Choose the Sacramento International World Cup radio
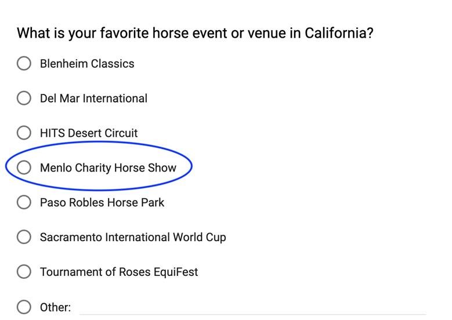The image size is (452, 320). [24, 237]
